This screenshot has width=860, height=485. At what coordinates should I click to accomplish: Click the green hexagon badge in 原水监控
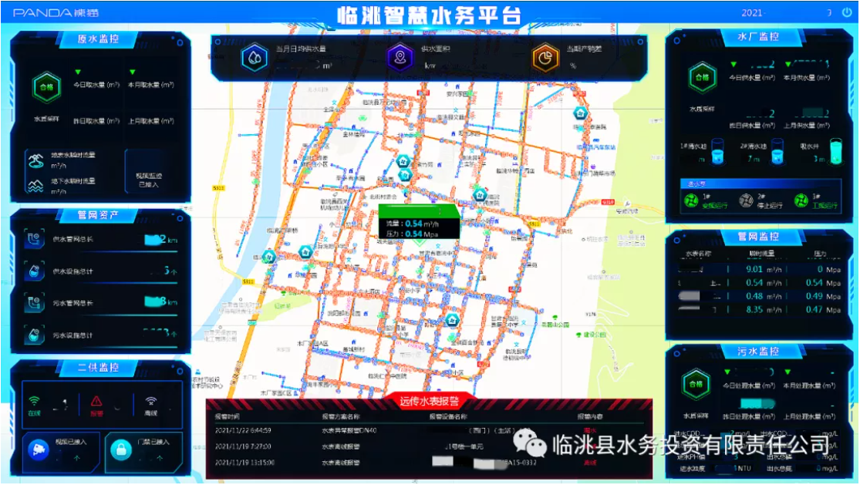(x=42, y=87)
